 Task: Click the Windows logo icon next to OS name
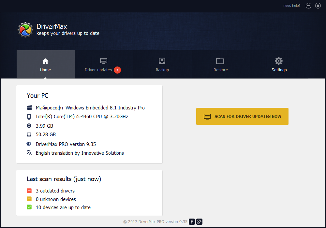(29, 108)
